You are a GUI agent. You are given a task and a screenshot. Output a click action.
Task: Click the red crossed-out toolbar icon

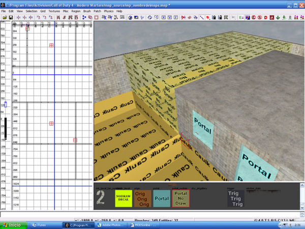(x=183, y=17)
